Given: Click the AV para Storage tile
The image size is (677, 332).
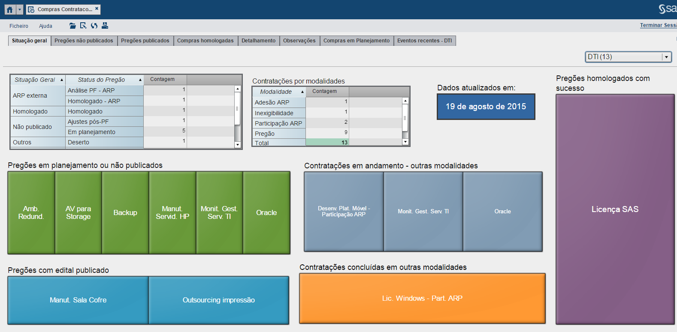Looking at the screenshot, I should (79, 212).
